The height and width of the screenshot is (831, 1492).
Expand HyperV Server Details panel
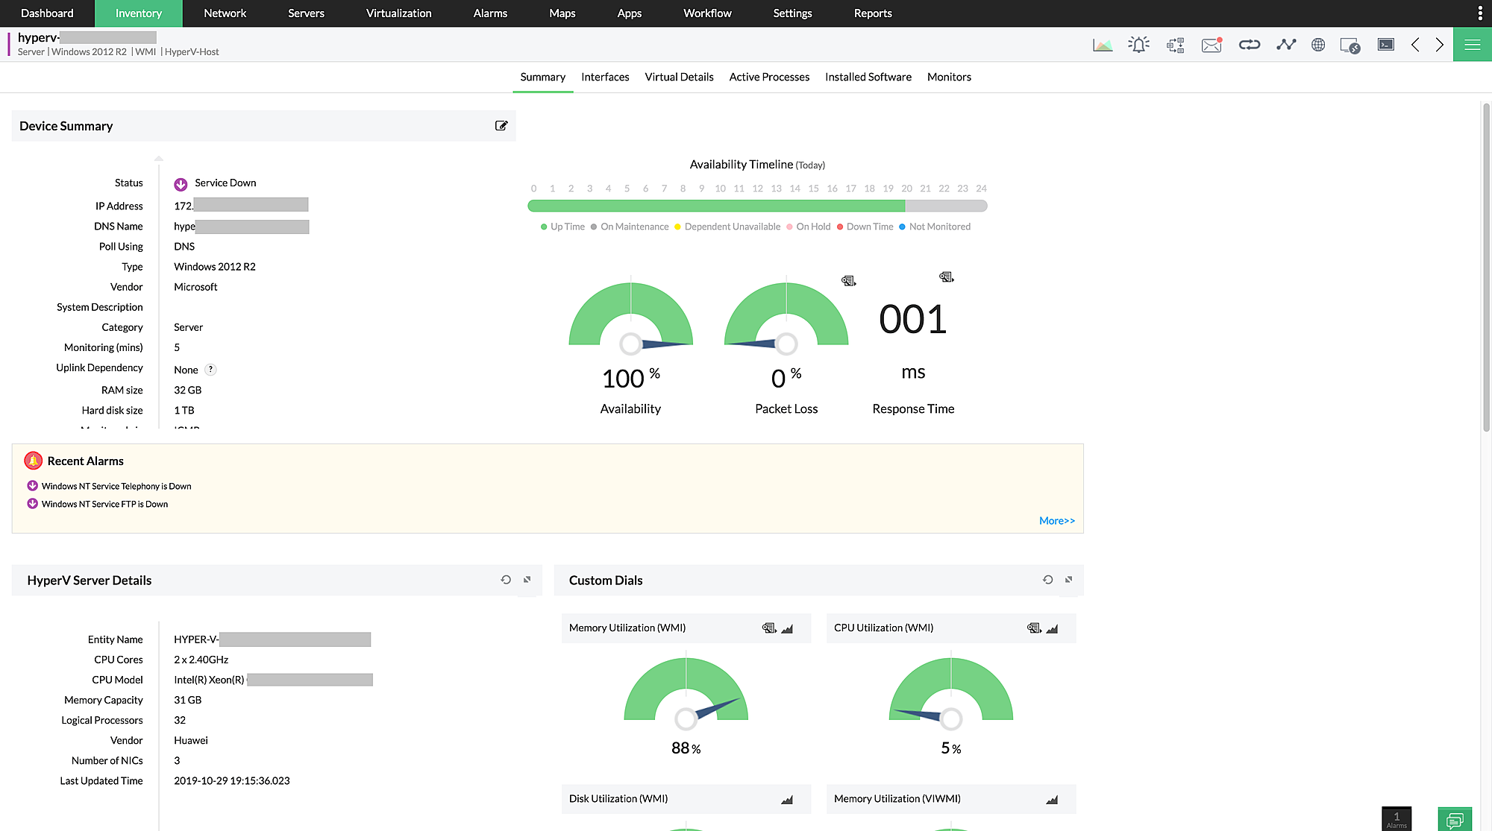click(x=527, y=581)
